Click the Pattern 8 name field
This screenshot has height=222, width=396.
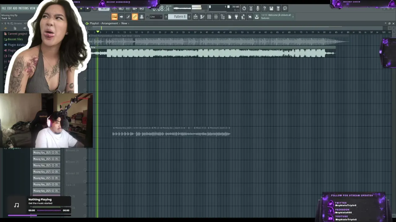(x=178, y=17)
